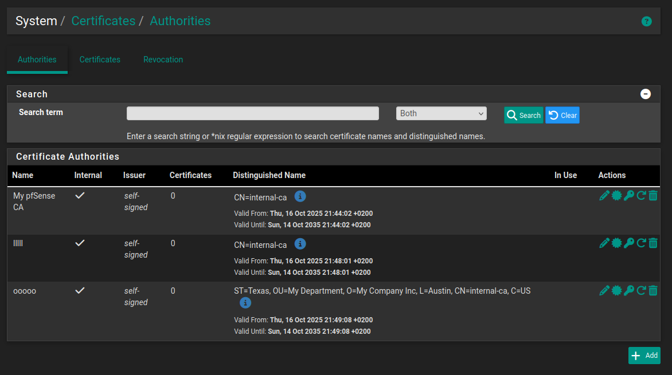Renew the lllll certificate authority
The width and height of the screenshot is (672, 375).
641,243
